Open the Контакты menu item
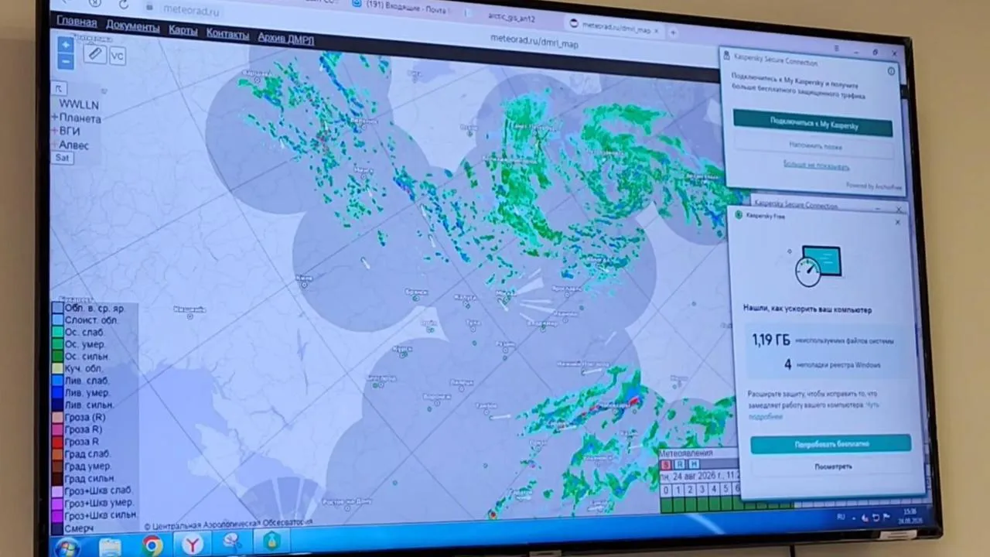 pos(227,34)
